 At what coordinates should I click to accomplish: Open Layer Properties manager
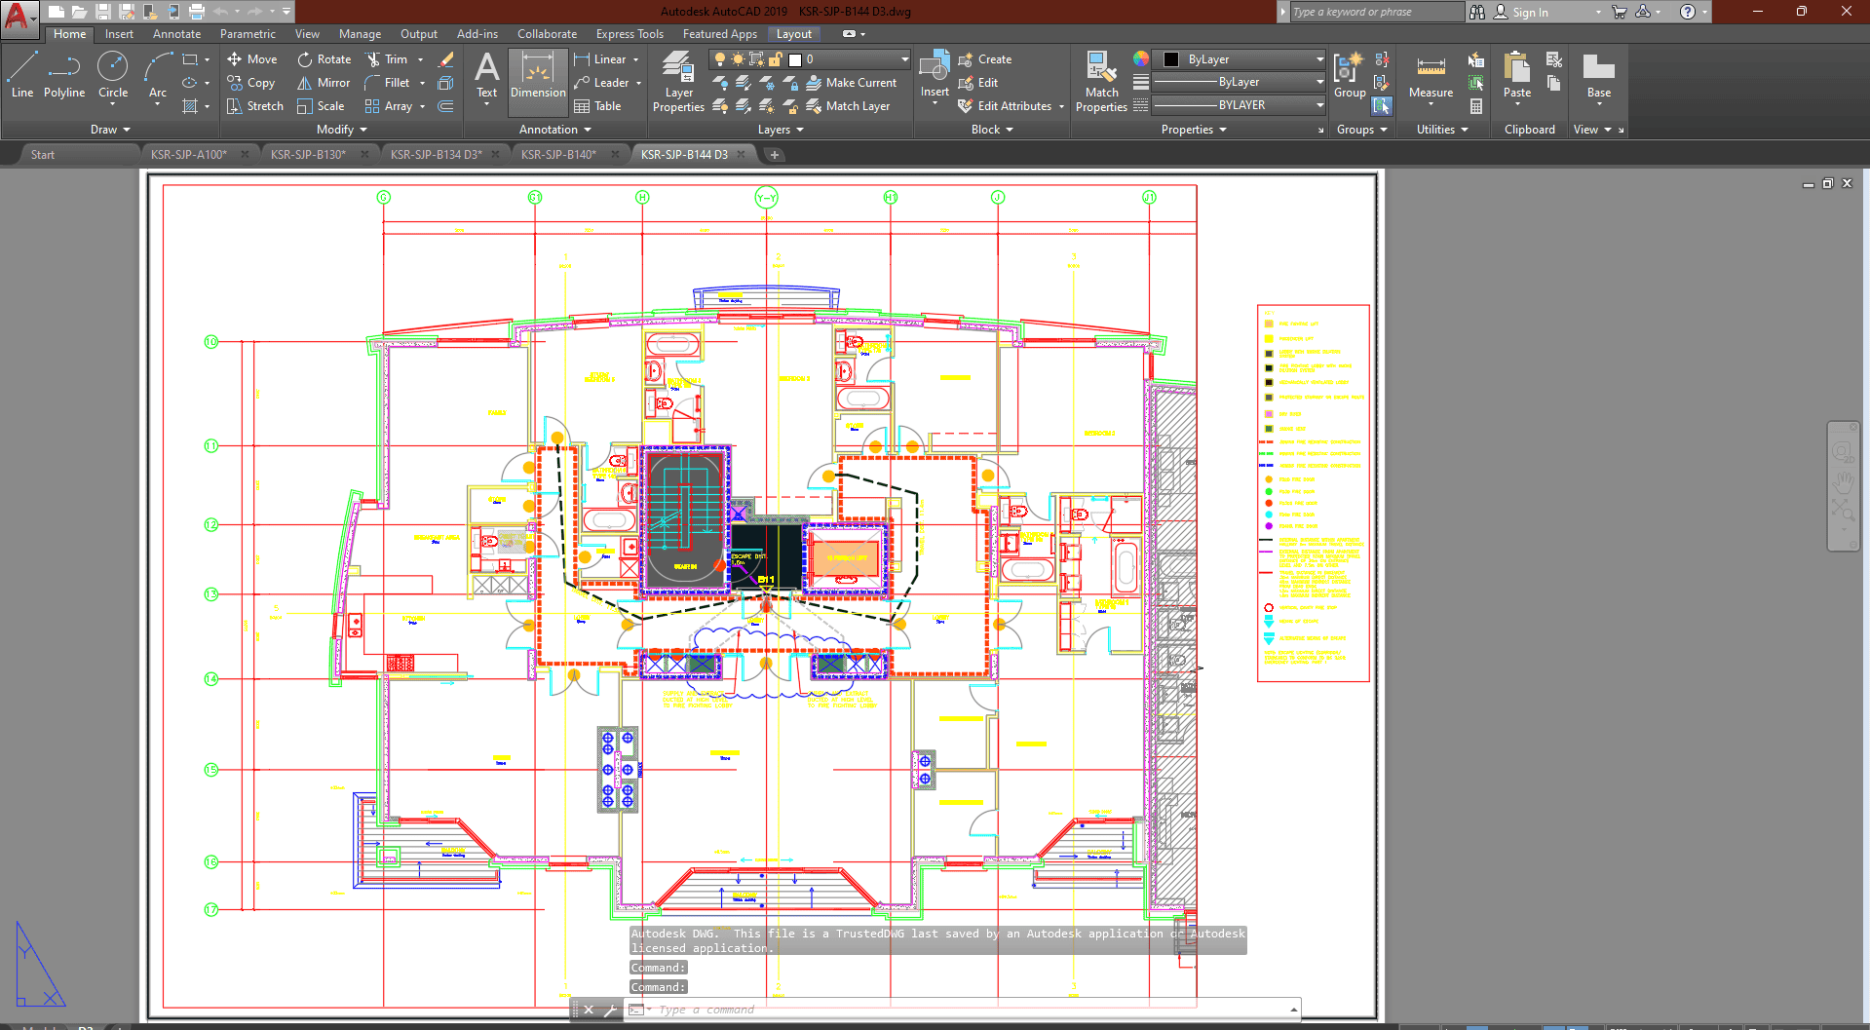pos(678,82)
